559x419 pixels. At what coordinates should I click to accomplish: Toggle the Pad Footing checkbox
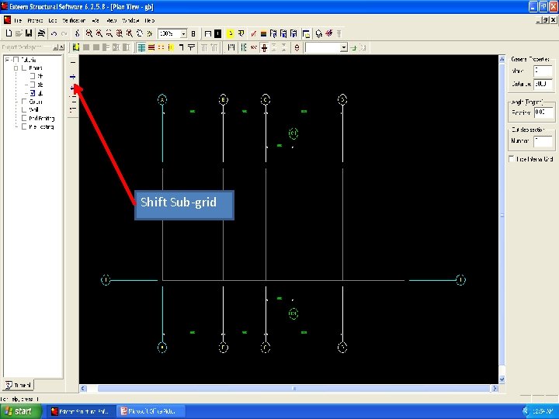click(24, 118)
